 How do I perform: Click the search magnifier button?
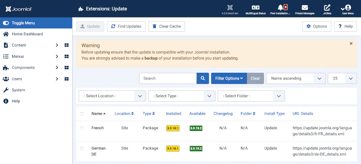coord(203,79)
